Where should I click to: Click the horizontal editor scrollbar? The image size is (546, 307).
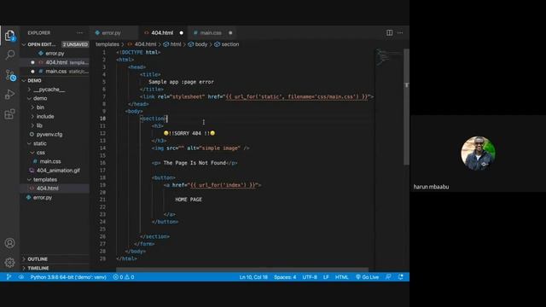[x=242, y=269]
